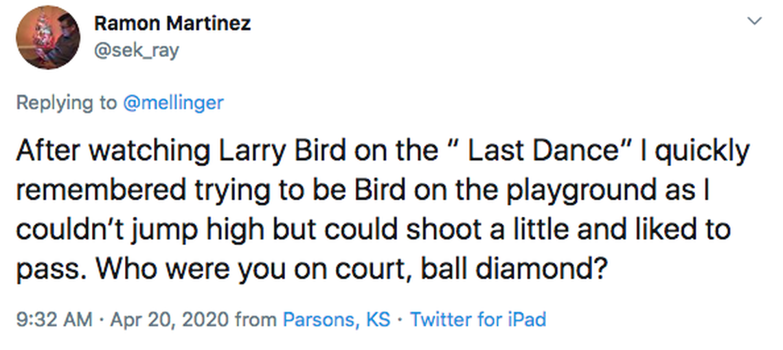Viewport: 783px width, 350px height.
Task: Click the Parsons, KS location link
Action: click(337, 320)
